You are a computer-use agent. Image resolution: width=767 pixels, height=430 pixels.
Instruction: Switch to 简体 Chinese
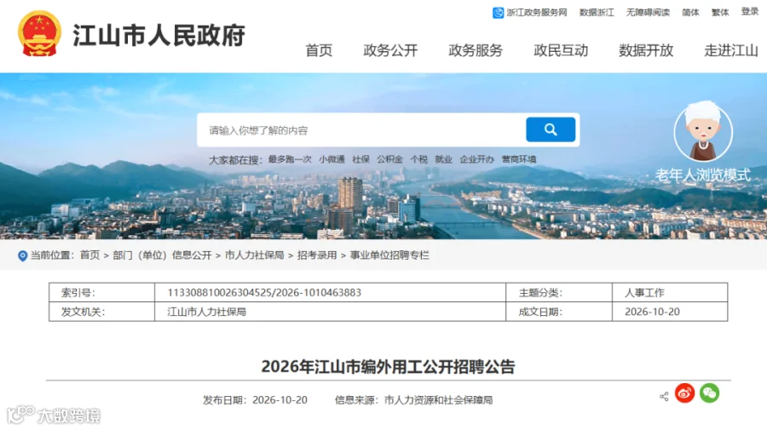click(690, 13)
